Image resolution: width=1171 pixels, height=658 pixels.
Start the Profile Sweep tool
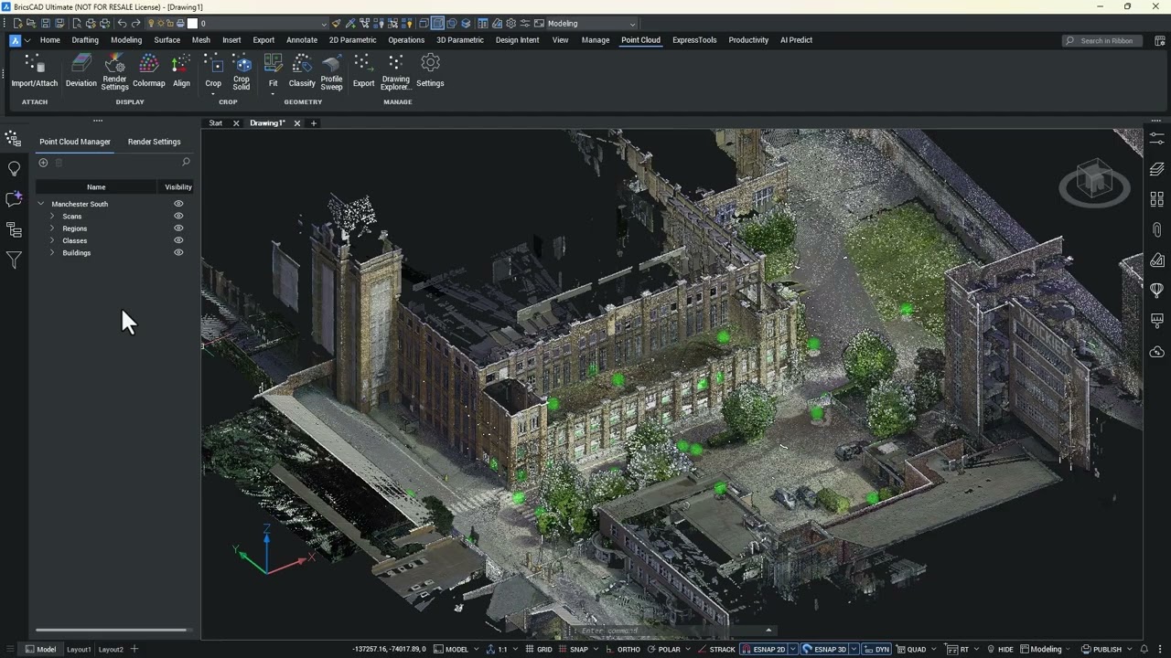[331, 71]
